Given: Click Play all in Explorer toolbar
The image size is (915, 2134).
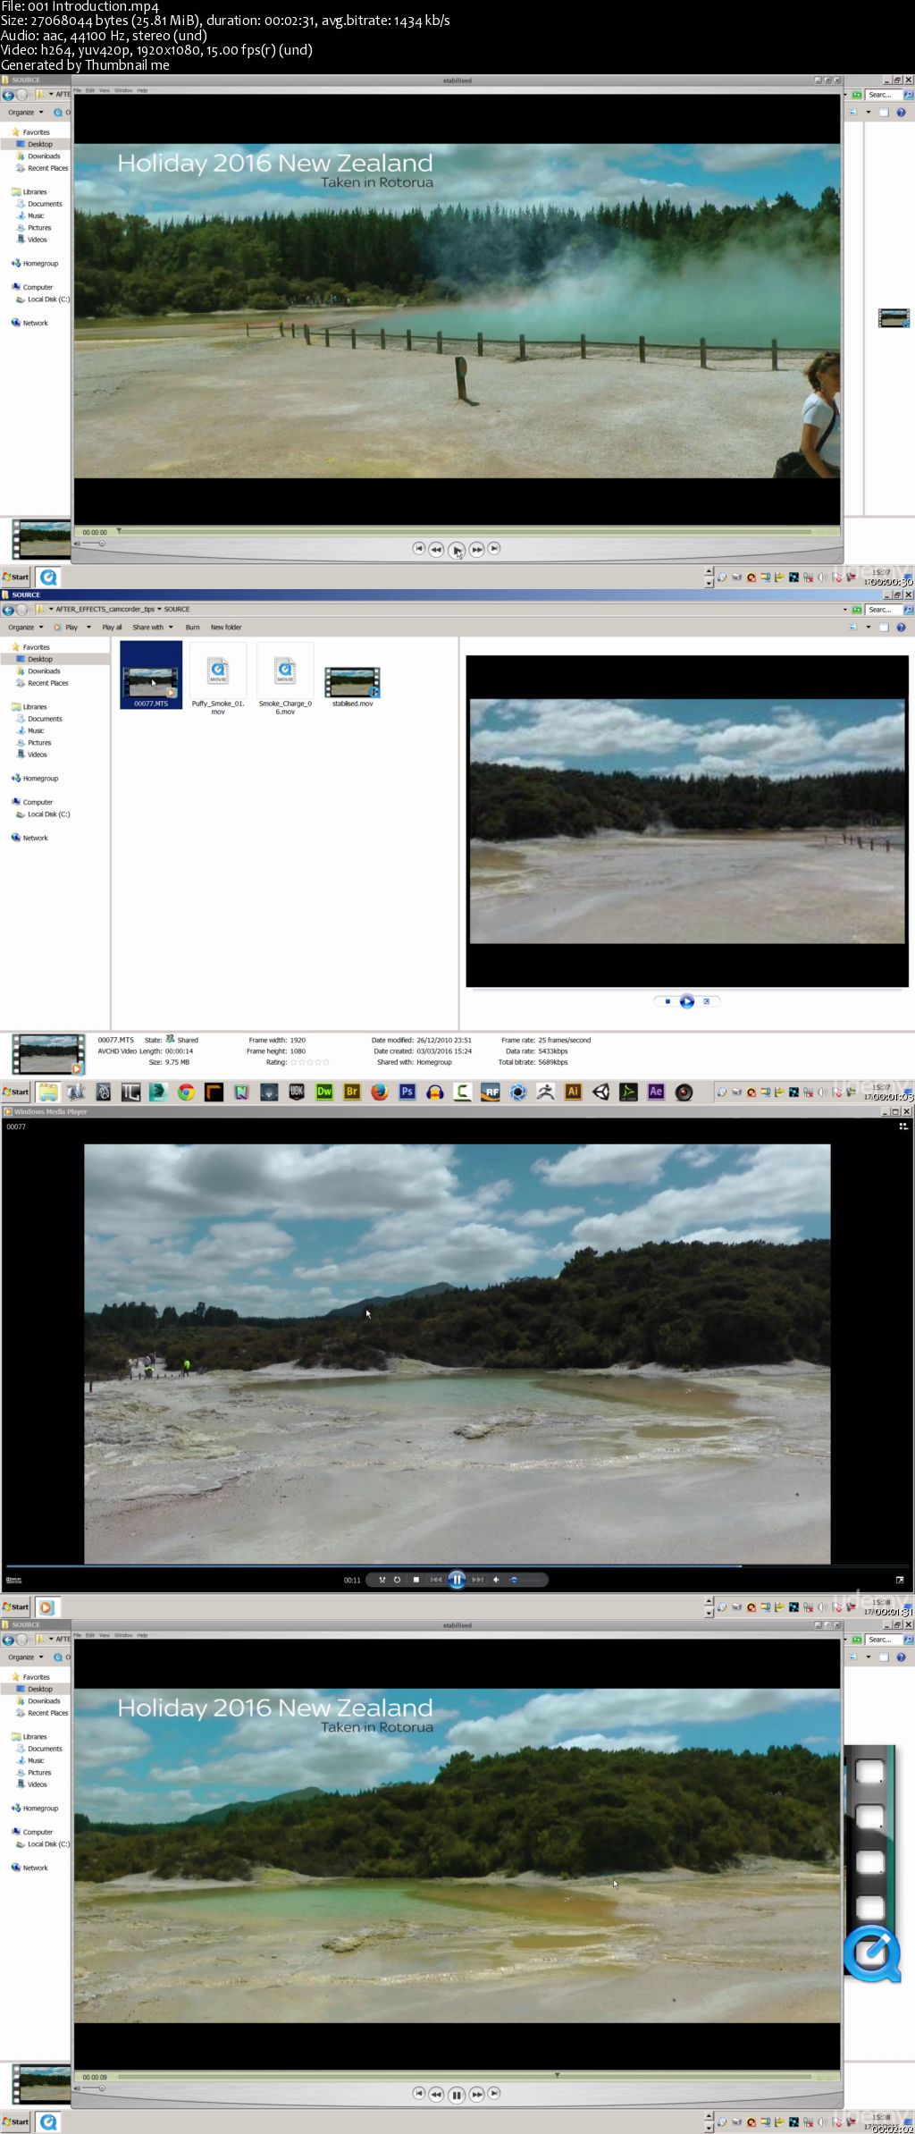Looking at the screenshot, I should point(112,628).
